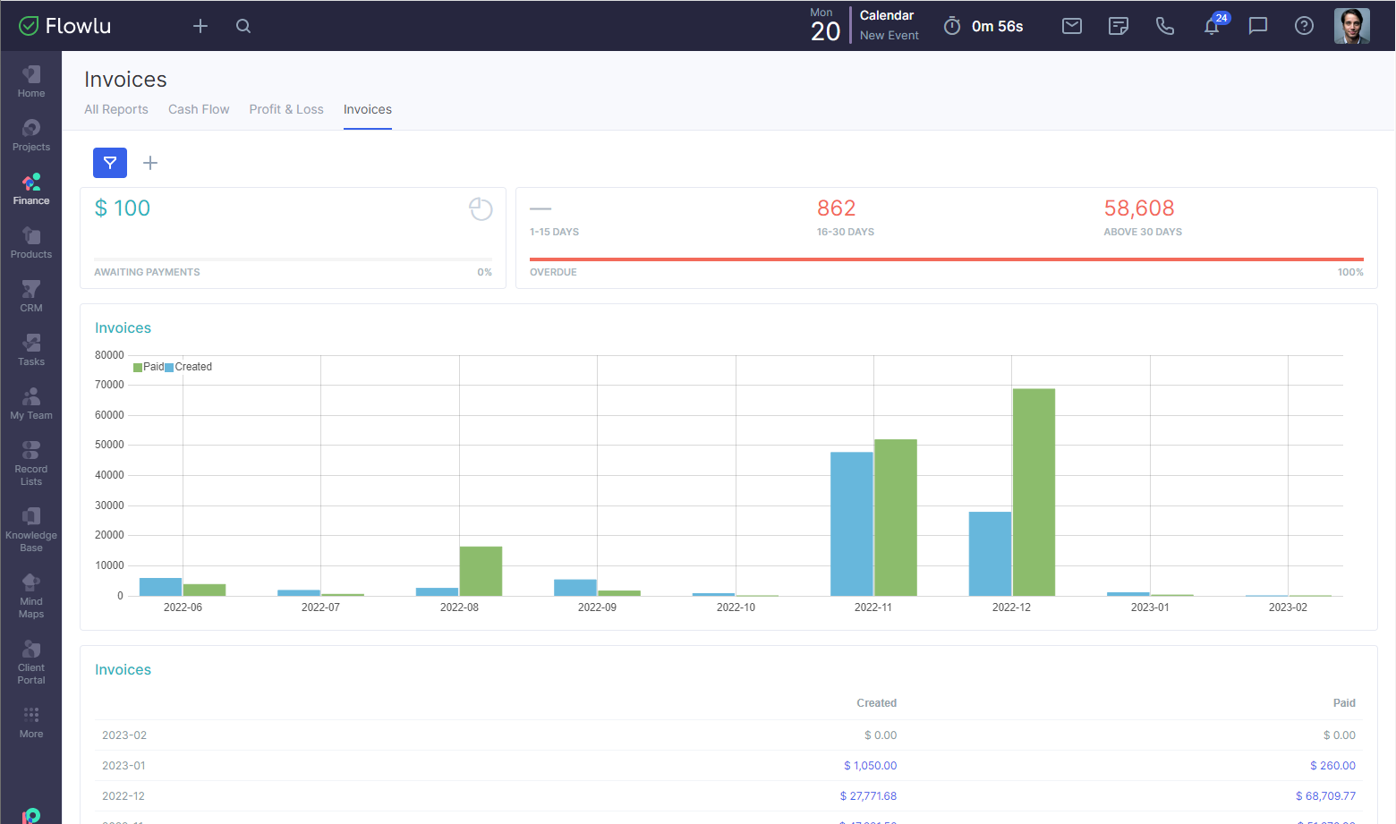Click the $ 1,050.00 created amount
This screenshot has width=1396, height=824.
[x=870, y=766]
